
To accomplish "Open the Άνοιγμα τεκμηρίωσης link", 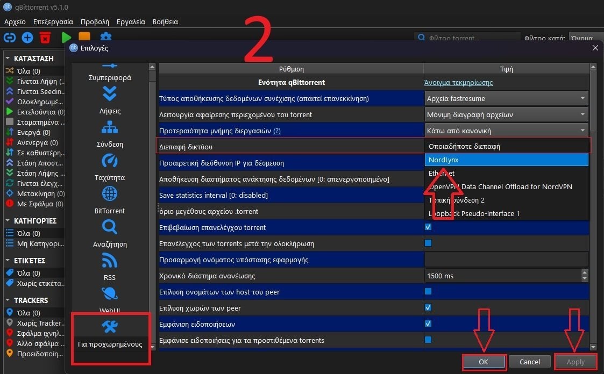I will pos(458,82).
